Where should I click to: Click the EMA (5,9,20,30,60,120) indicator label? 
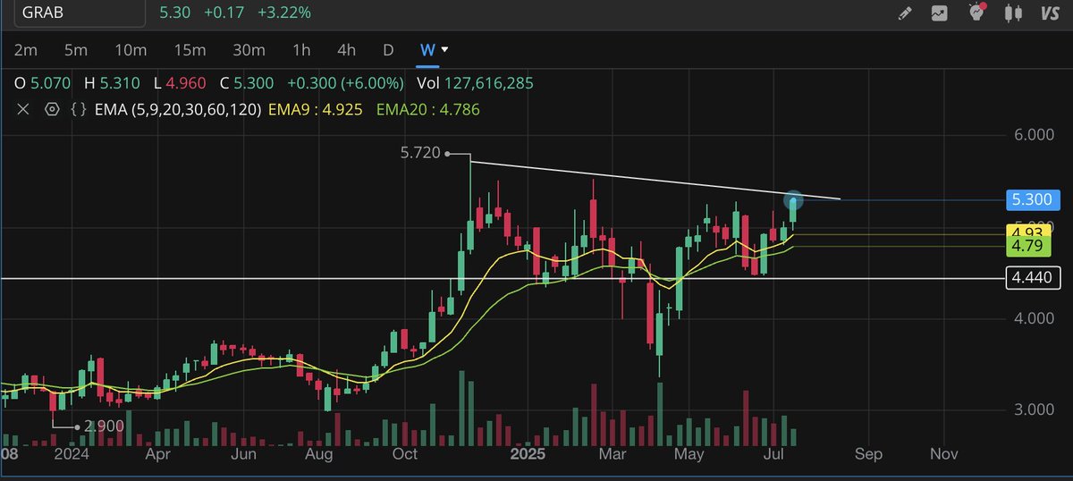coord(177,109)
